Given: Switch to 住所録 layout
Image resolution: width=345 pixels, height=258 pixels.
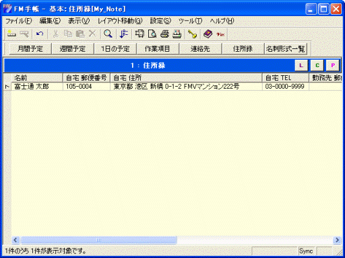Looking at the screenshot, I should tap(243, 48).
